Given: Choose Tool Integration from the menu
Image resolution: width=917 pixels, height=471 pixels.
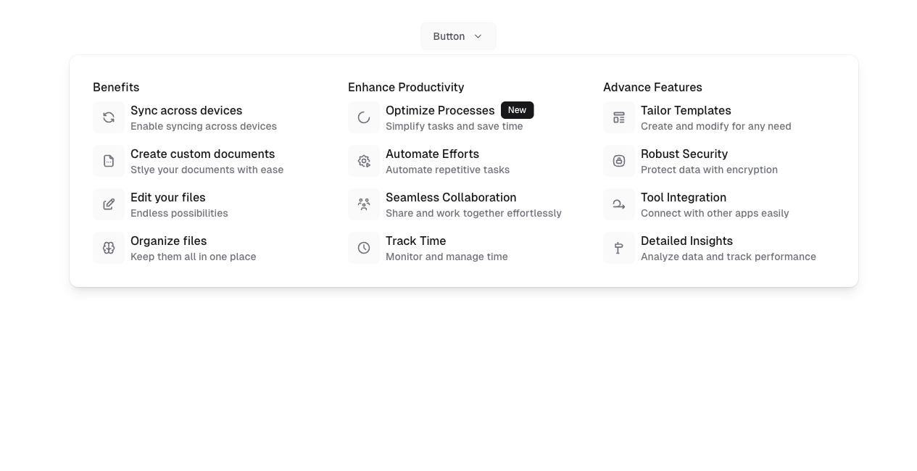Looking at the screenshot, I should coord(683,198).
